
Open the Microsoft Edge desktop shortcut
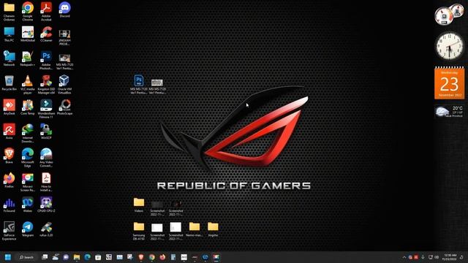tap(28, 158)
